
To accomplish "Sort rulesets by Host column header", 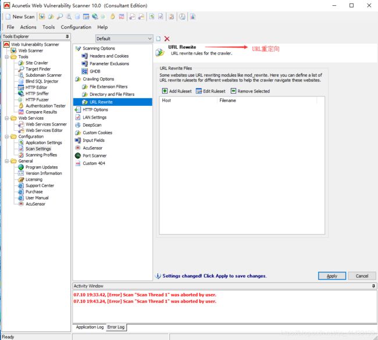I will pos(188,101).
